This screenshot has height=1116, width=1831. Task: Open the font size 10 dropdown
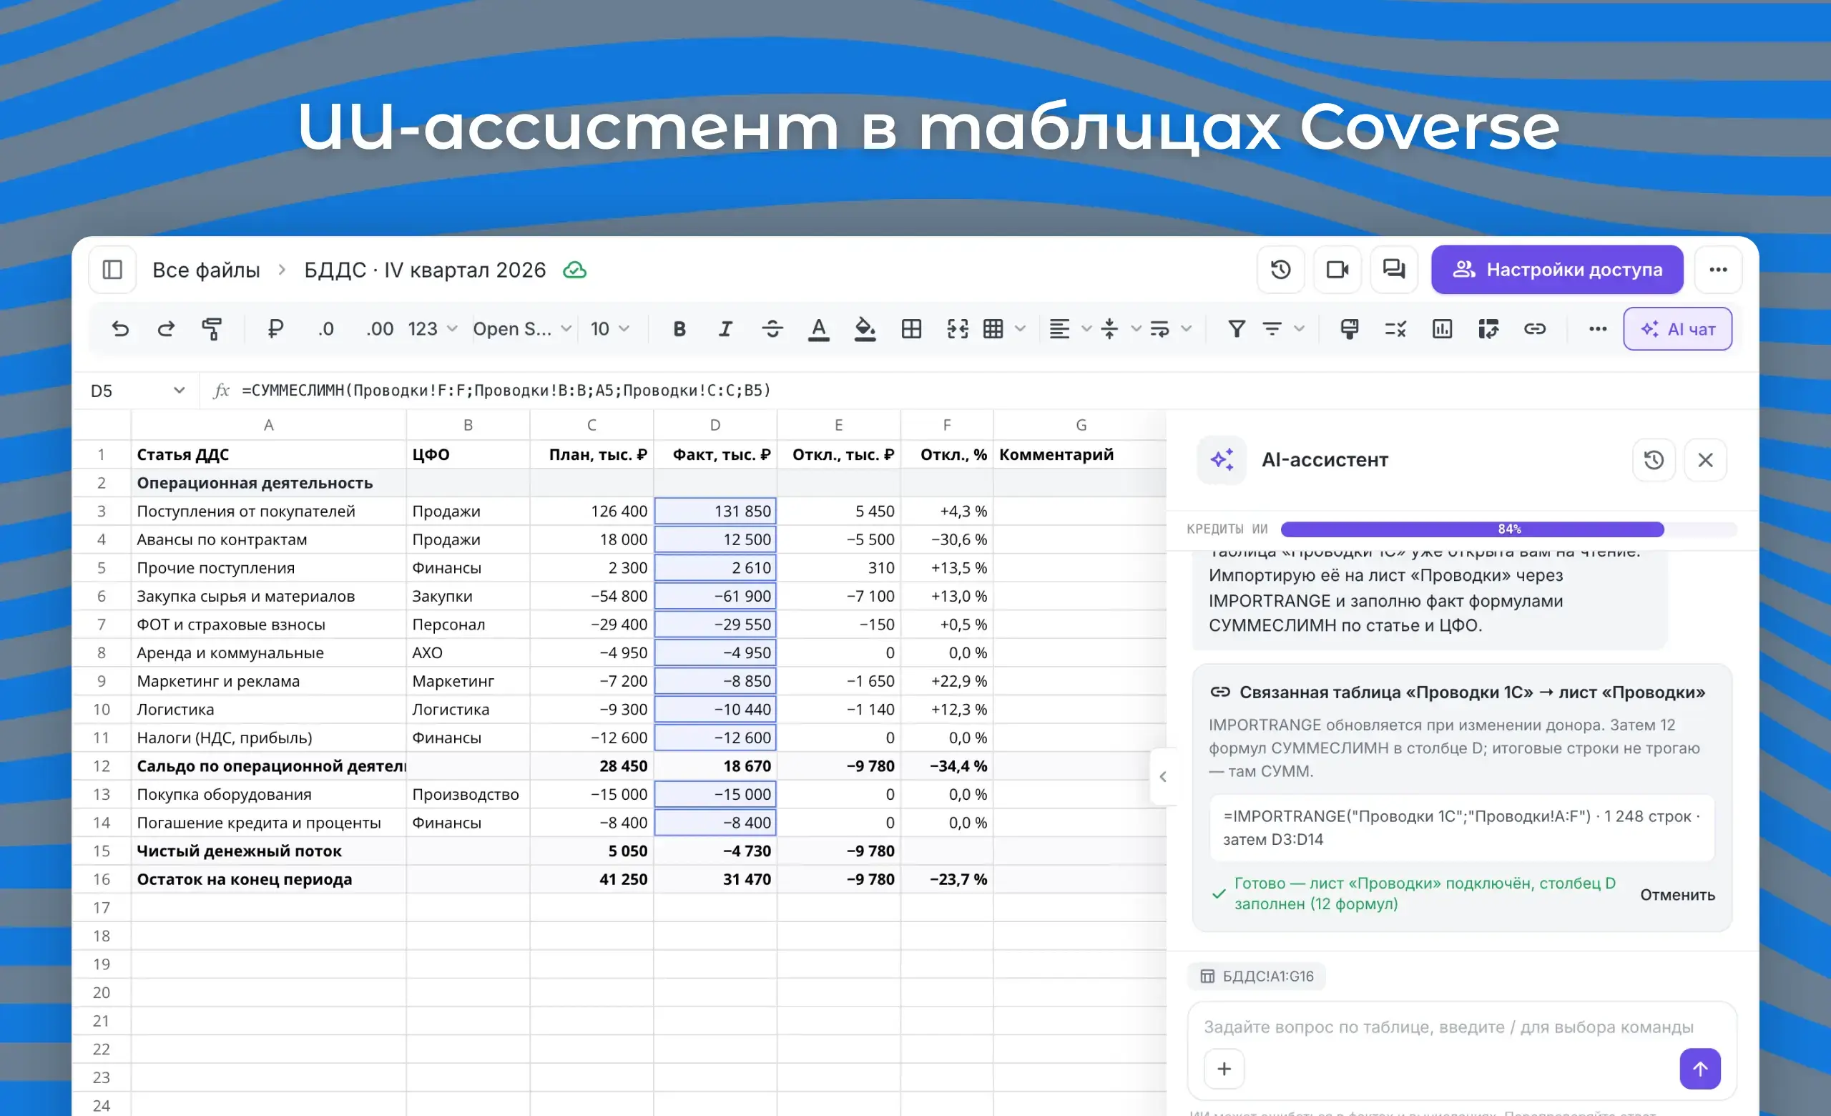coord(609,328)
